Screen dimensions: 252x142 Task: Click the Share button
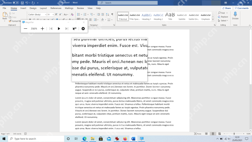coord(227,8)
